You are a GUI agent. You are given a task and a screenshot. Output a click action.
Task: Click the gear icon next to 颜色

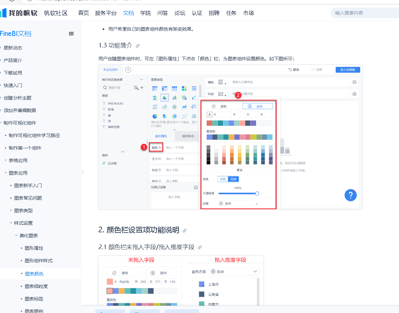pyautogui.click(x=160, y=148)
